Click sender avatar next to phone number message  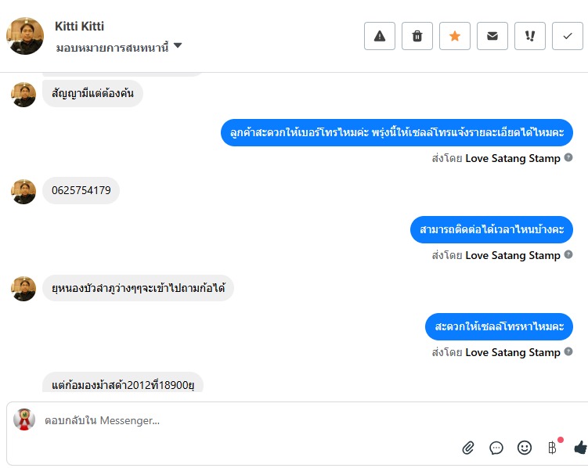point(23,191)
